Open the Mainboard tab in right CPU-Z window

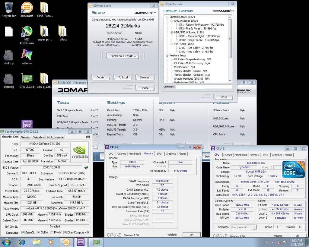(241, 155)
